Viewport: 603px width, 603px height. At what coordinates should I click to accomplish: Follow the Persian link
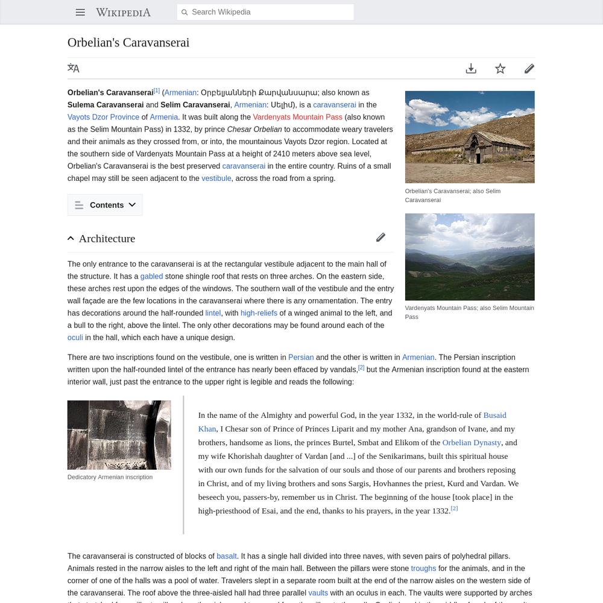pos(301,357)
